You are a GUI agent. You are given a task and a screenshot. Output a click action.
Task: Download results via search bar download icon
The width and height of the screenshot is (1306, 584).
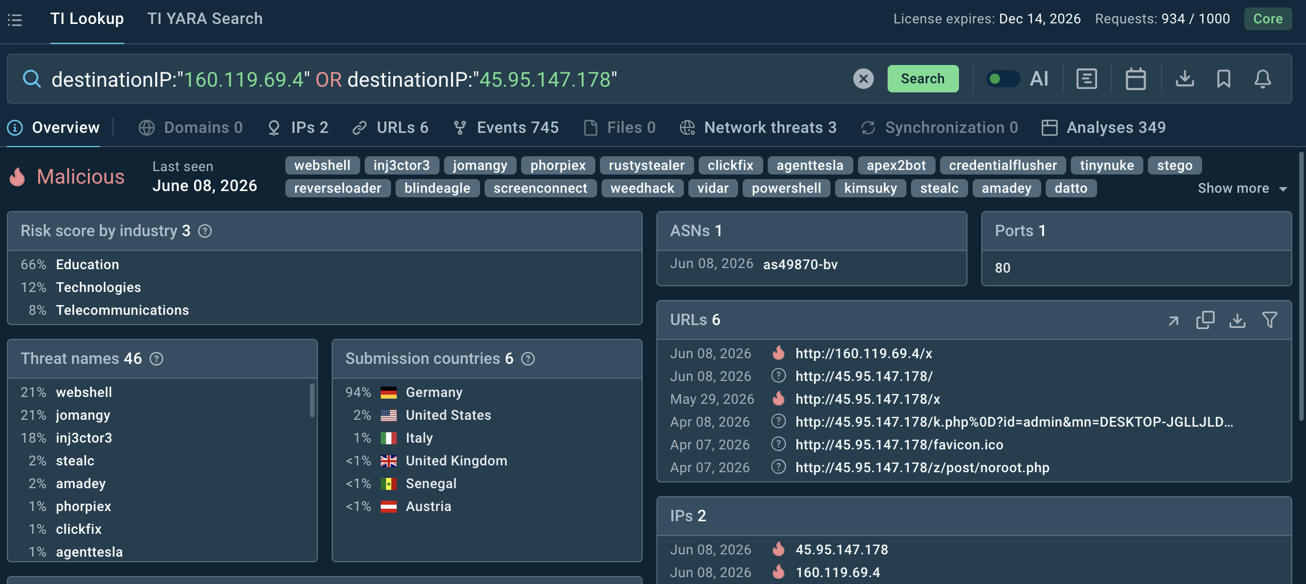tap(1185, 79)
